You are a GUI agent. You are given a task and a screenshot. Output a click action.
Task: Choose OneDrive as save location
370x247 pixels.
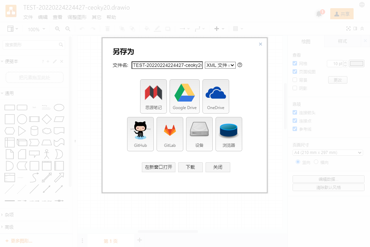[x=216, y=96]
